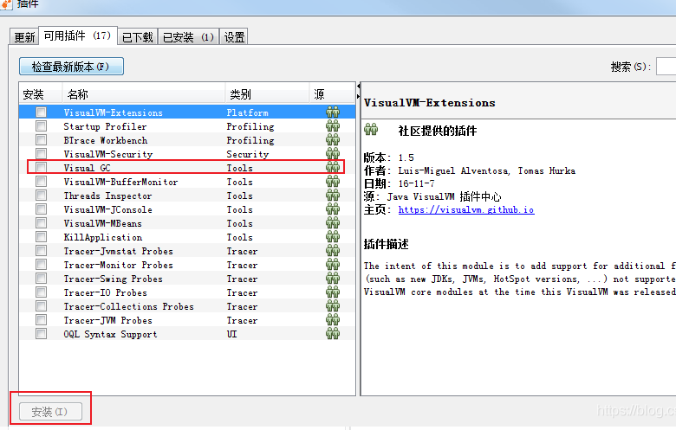
Task: Switch to the 可用插件 (17) tab
Action: click(78, 35)
